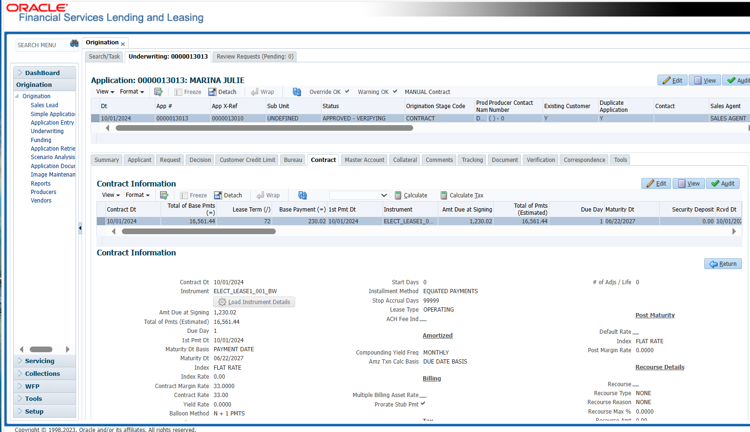This screenshot has height=432, width=750.
Task: Open the Format dropdown in Contract Information toolbar
Action: pos(137,195)
